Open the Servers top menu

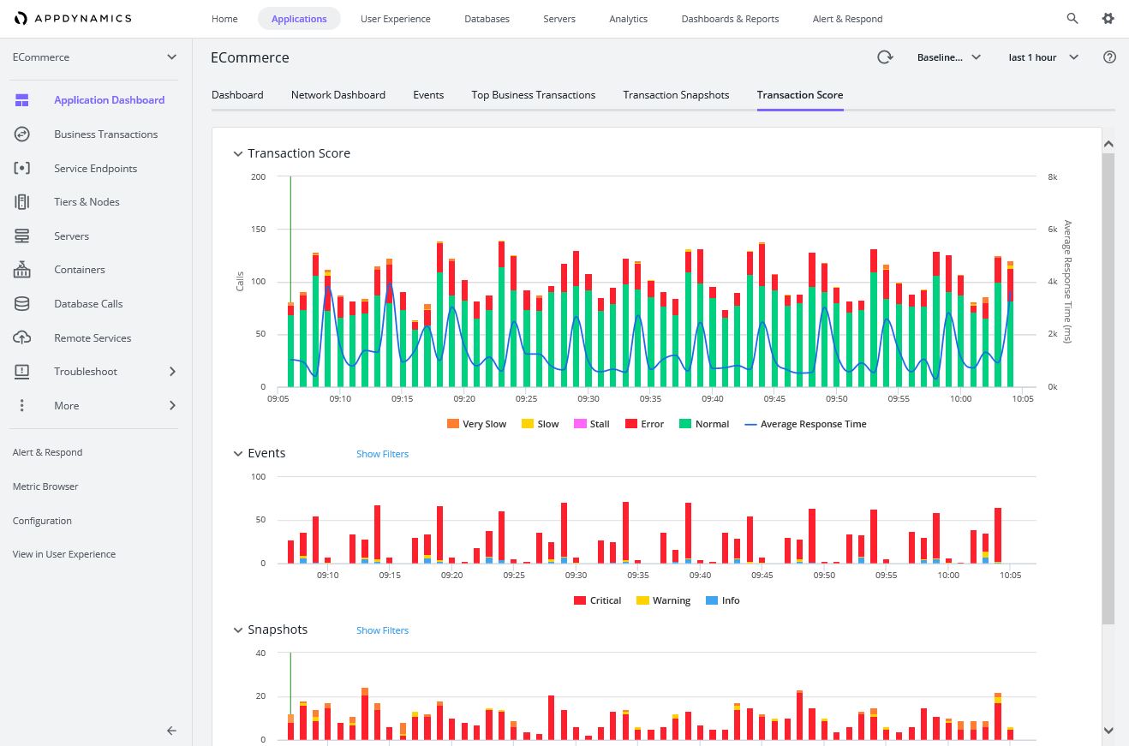[559, 19]
